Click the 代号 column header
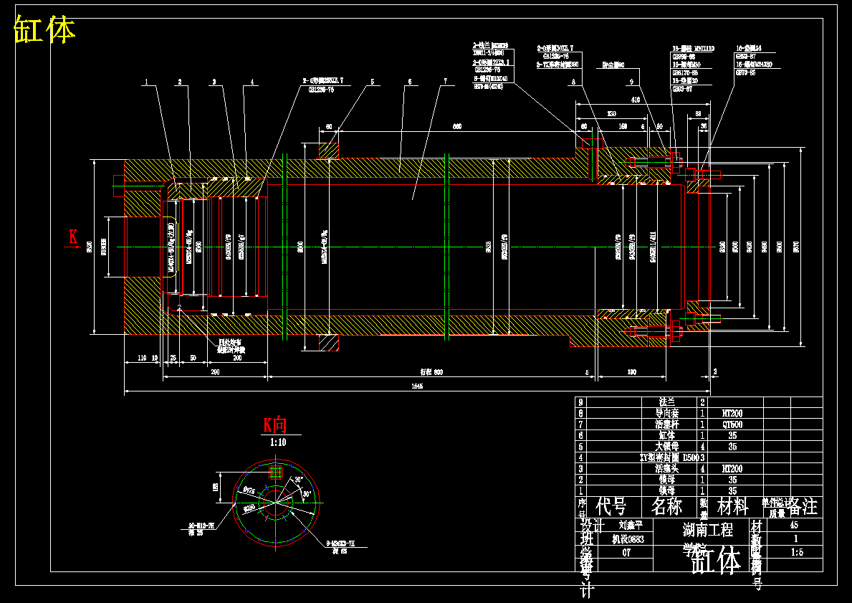 (x=611, y=507)
